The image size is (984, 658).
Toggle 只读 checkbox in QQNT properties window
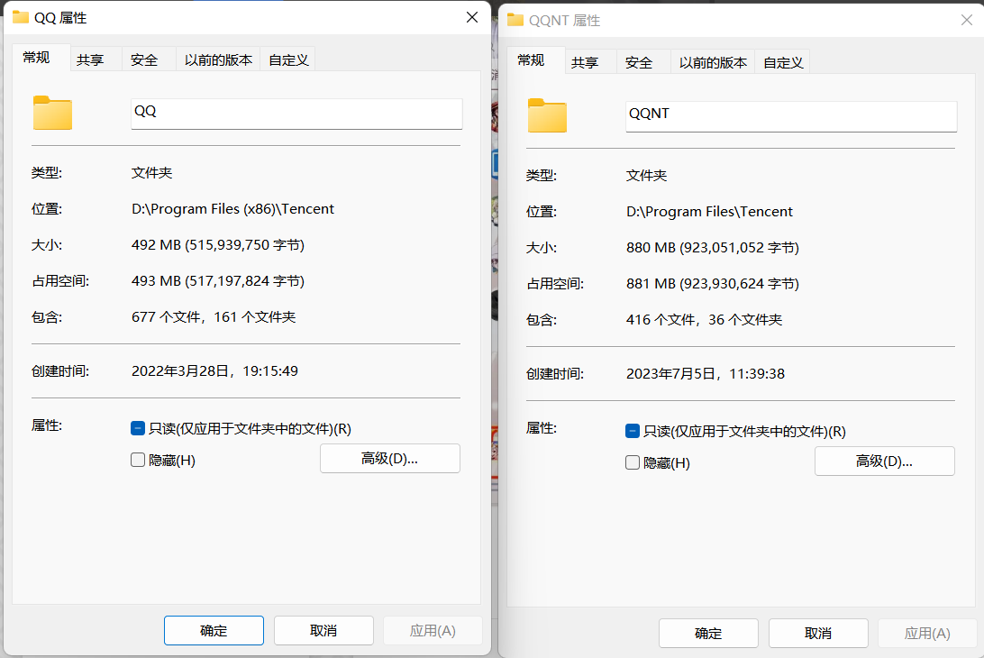(633, 432)
